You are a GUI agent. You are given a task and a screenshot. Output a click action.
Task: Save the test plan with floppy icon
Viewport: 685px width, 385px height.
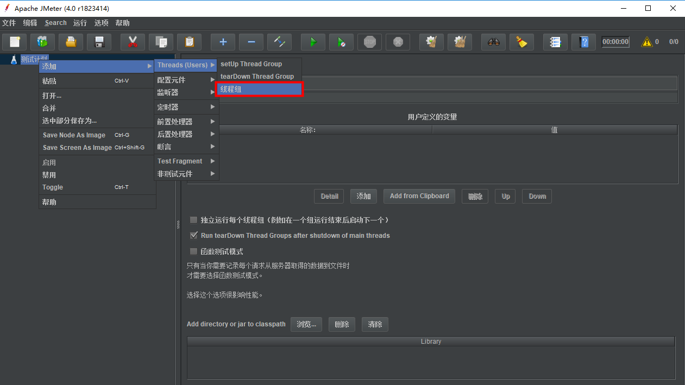coord(99,42)
